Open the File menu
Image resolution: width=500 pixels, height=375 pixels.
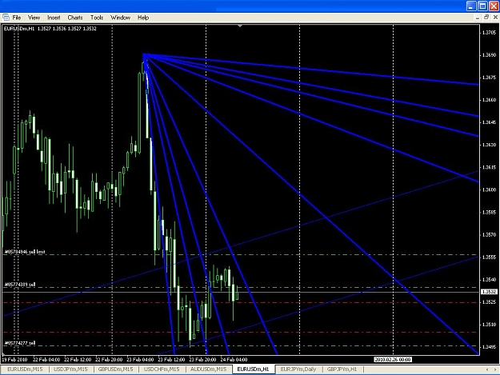17,18
